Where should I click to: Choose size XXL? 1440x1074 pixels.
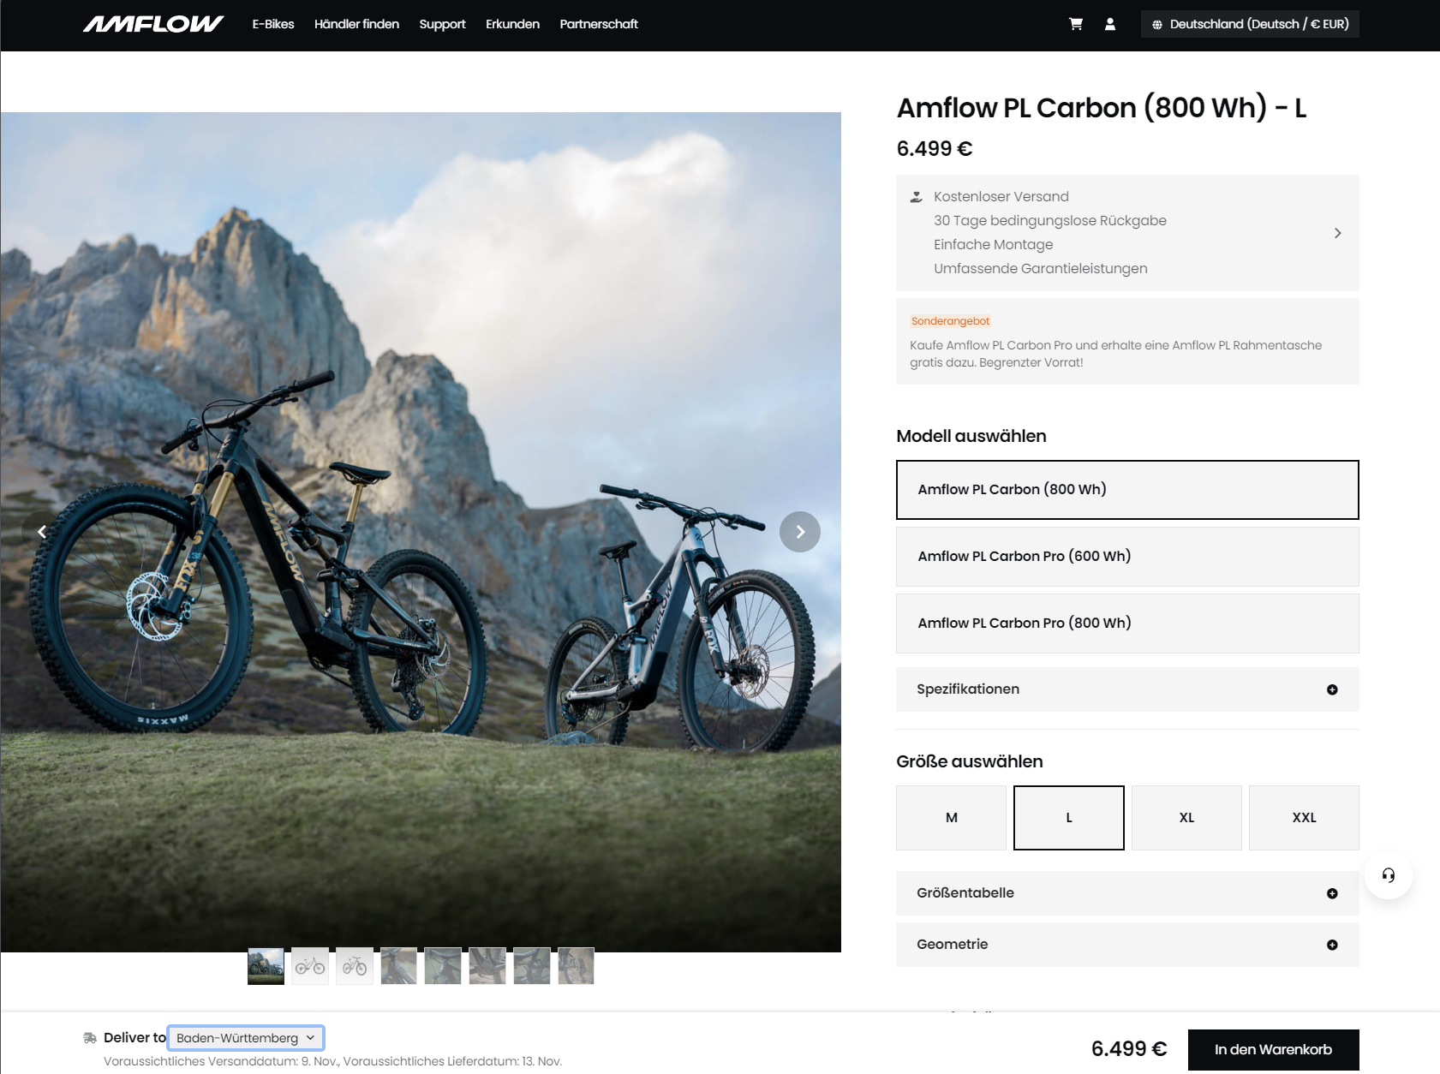click(x=1304, y=818)
